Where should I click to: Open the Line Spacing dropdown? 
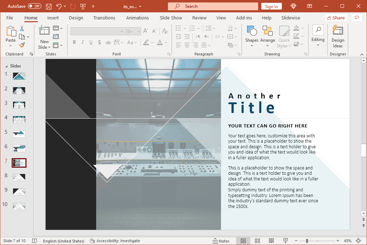tap(210, 28)
